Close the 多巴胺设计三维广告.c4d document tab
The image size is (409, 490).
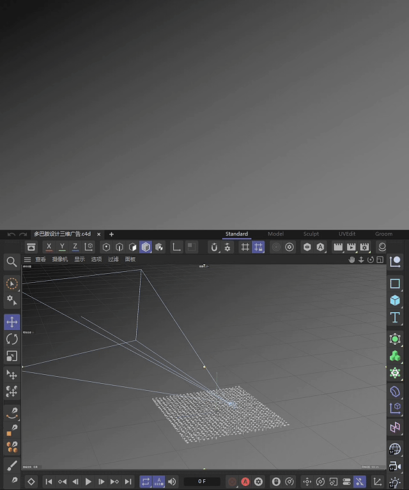98,234
